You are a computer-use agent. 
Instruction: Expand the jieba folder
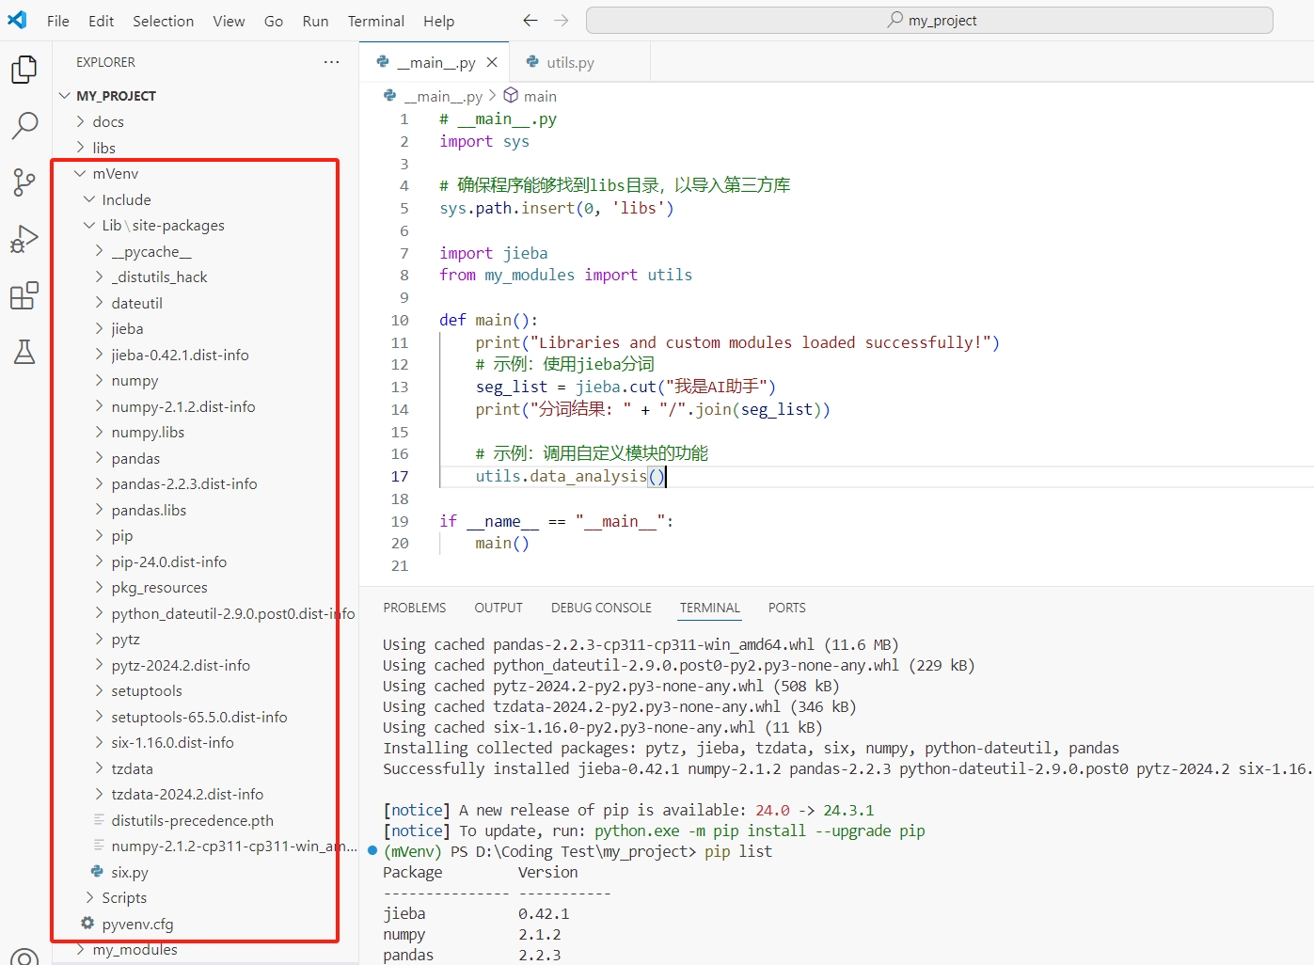click(x=205, y=328)
